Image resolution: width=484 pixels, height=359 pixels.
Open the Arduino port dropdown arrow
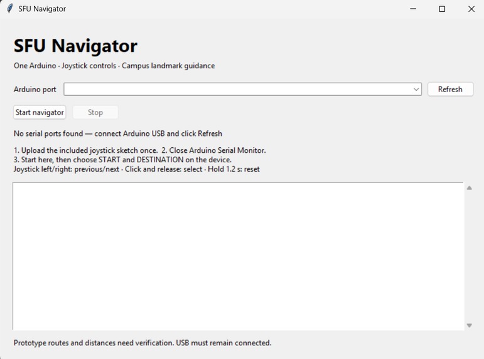coord(416,90)
